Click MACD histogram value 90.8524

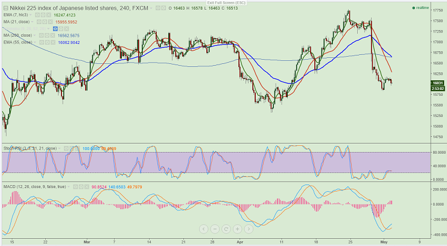pyautogui.click(x=99, y=187)
